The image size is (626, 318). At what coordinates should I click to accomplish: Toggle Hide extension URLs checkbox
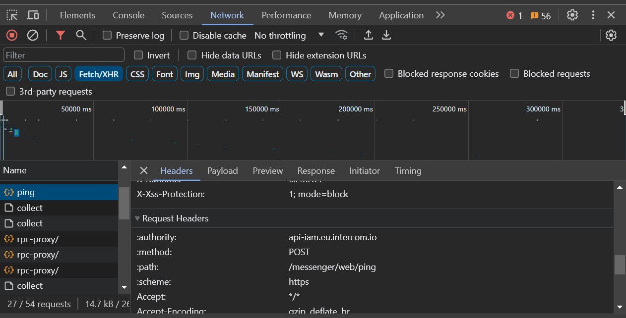(x=277, y=55)
